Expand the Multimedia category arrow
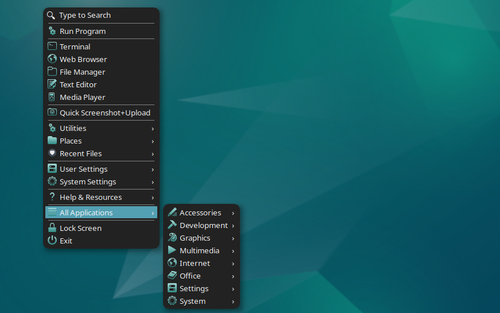Viewport: 500px width, 313px height. pyautogui.click(x=233, y=251)
